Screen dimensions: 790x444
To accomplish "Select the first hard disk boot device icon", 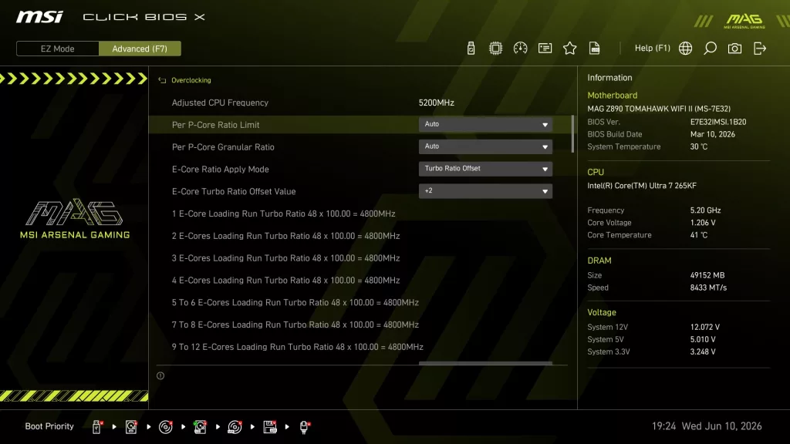I will pos(131,427).
